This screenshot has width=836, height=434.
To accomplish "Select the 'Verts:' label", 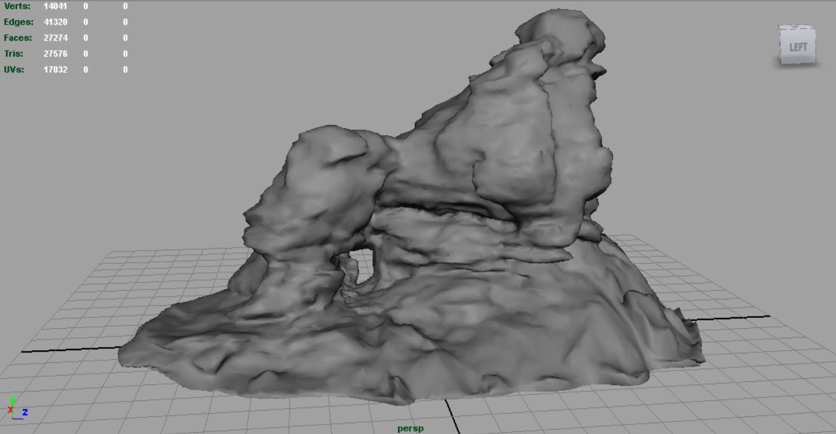I will pos(17,6).
